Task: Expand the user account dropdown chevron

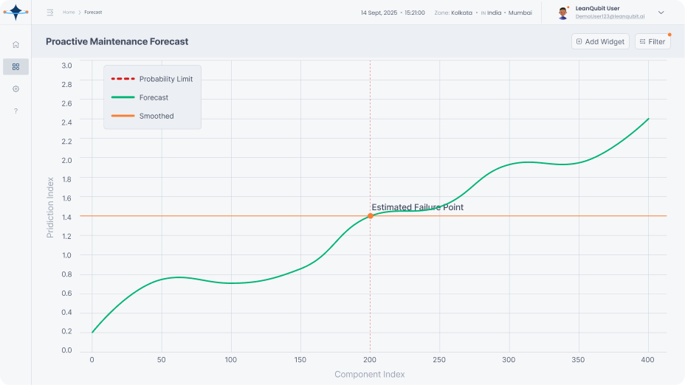Action: coord(661,13)
